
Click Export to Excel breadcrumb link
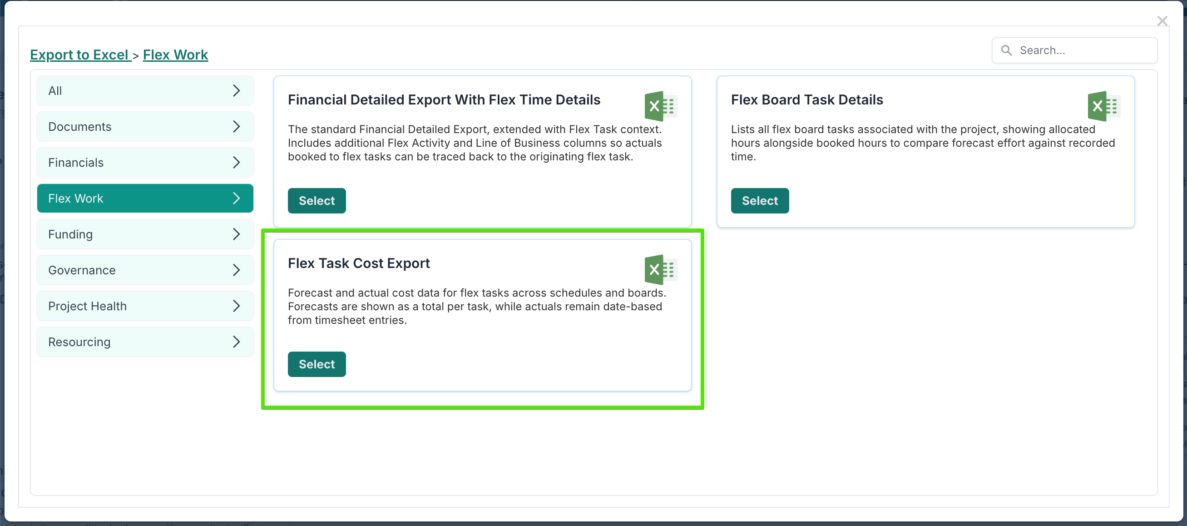point(80,55)
